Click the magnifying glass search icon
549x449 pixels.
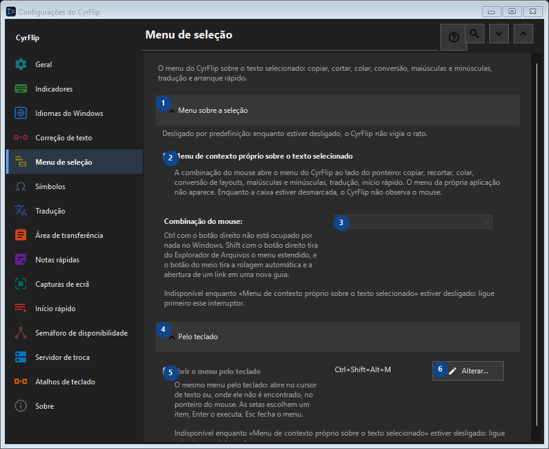[475, 34]
